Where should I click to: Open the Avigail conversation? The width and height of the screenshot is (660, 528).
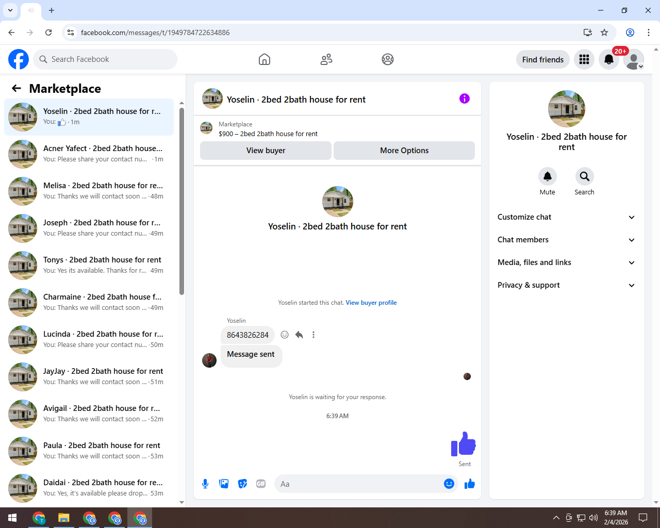89,414
